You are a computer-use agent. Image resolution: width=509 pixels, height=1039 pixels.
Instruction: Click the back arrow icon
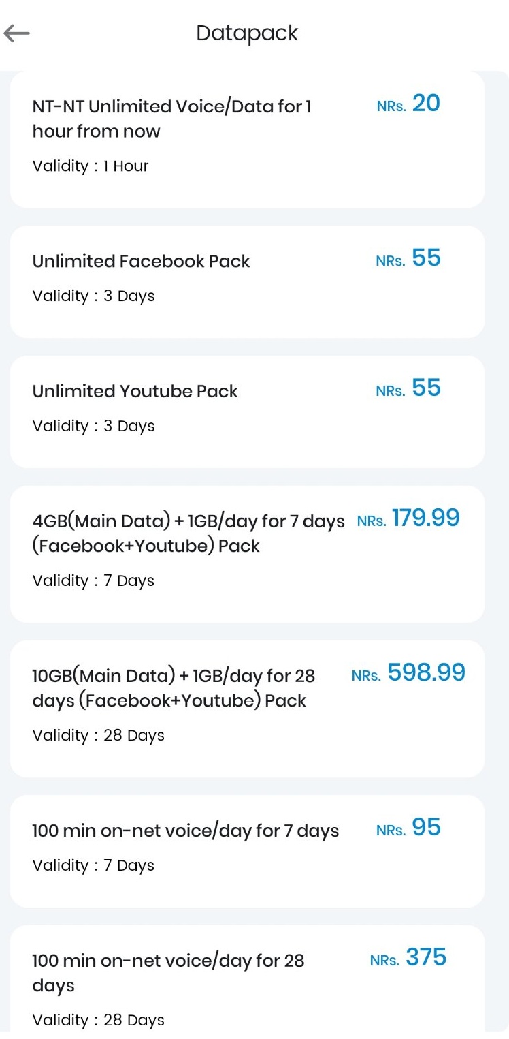click(16, 33)
